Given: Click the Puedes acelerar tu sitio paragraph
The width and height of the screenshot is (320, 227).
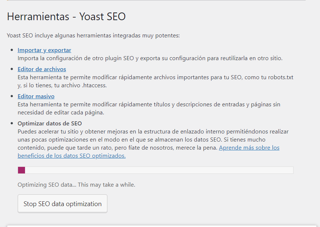Looking at the screenshot, I should 153,144.
